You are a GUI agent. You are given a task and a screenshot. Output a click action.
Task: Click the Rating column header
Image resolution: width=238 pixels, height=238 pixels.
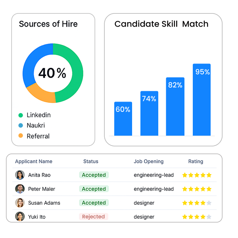coord(196,161)
